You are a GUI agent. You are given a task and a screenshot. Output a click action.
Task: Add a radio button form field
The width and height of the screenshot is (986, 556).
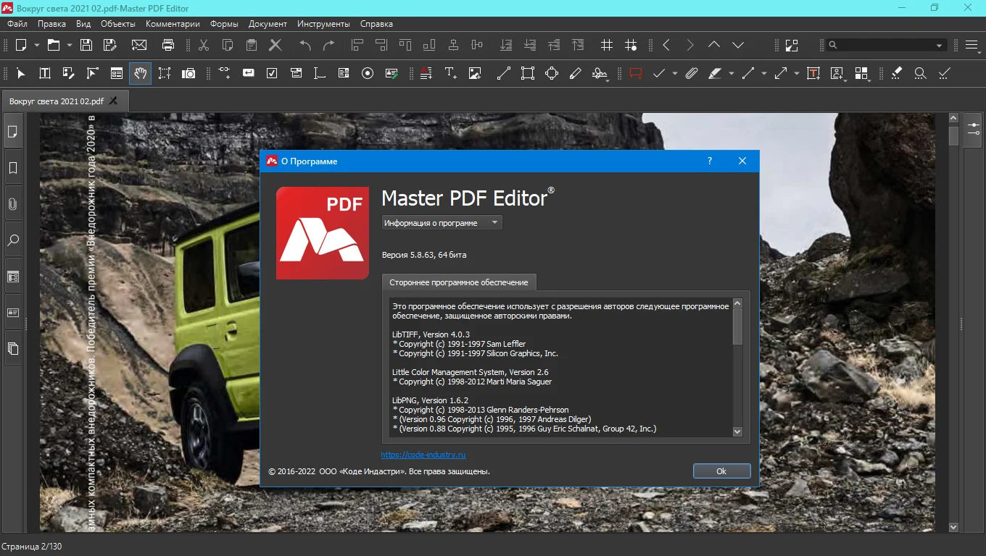click(x=368, y=73)
